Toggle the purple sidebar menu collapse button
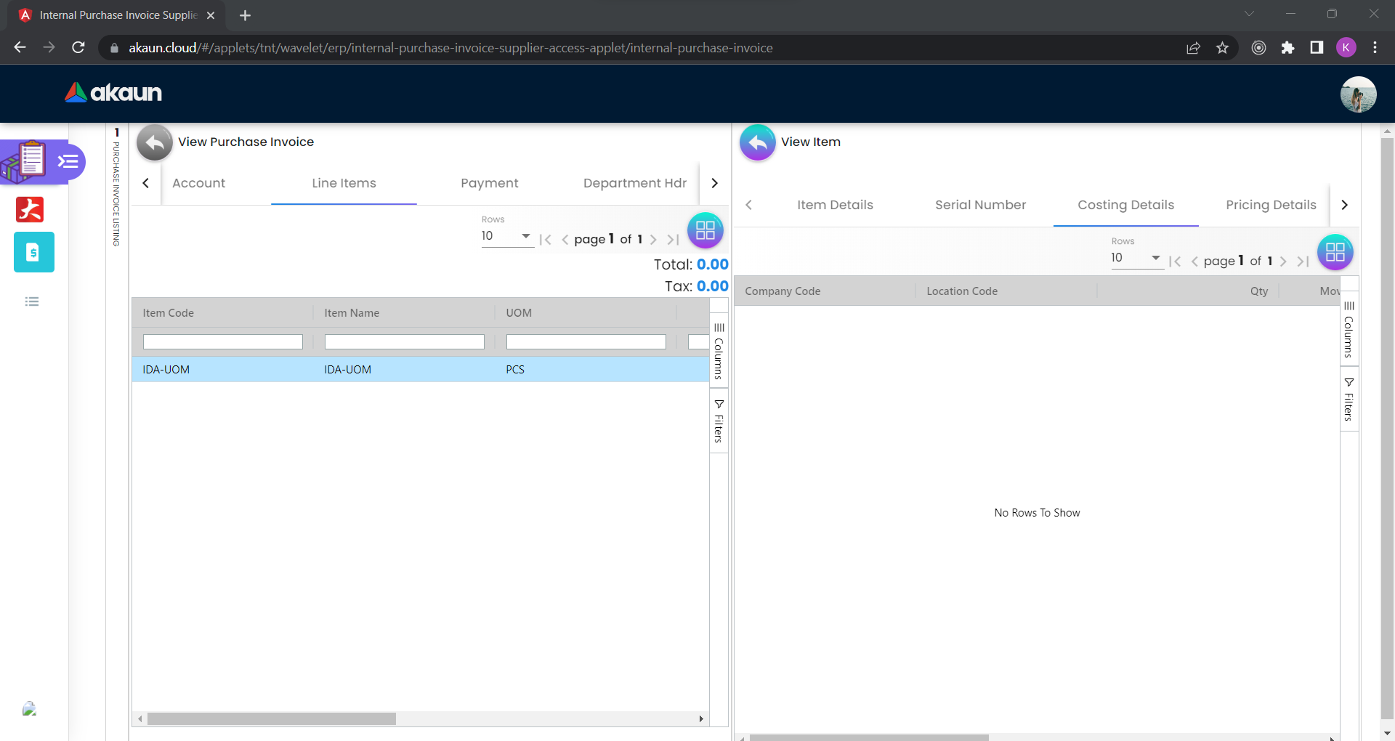 click(x=68, y=161)
